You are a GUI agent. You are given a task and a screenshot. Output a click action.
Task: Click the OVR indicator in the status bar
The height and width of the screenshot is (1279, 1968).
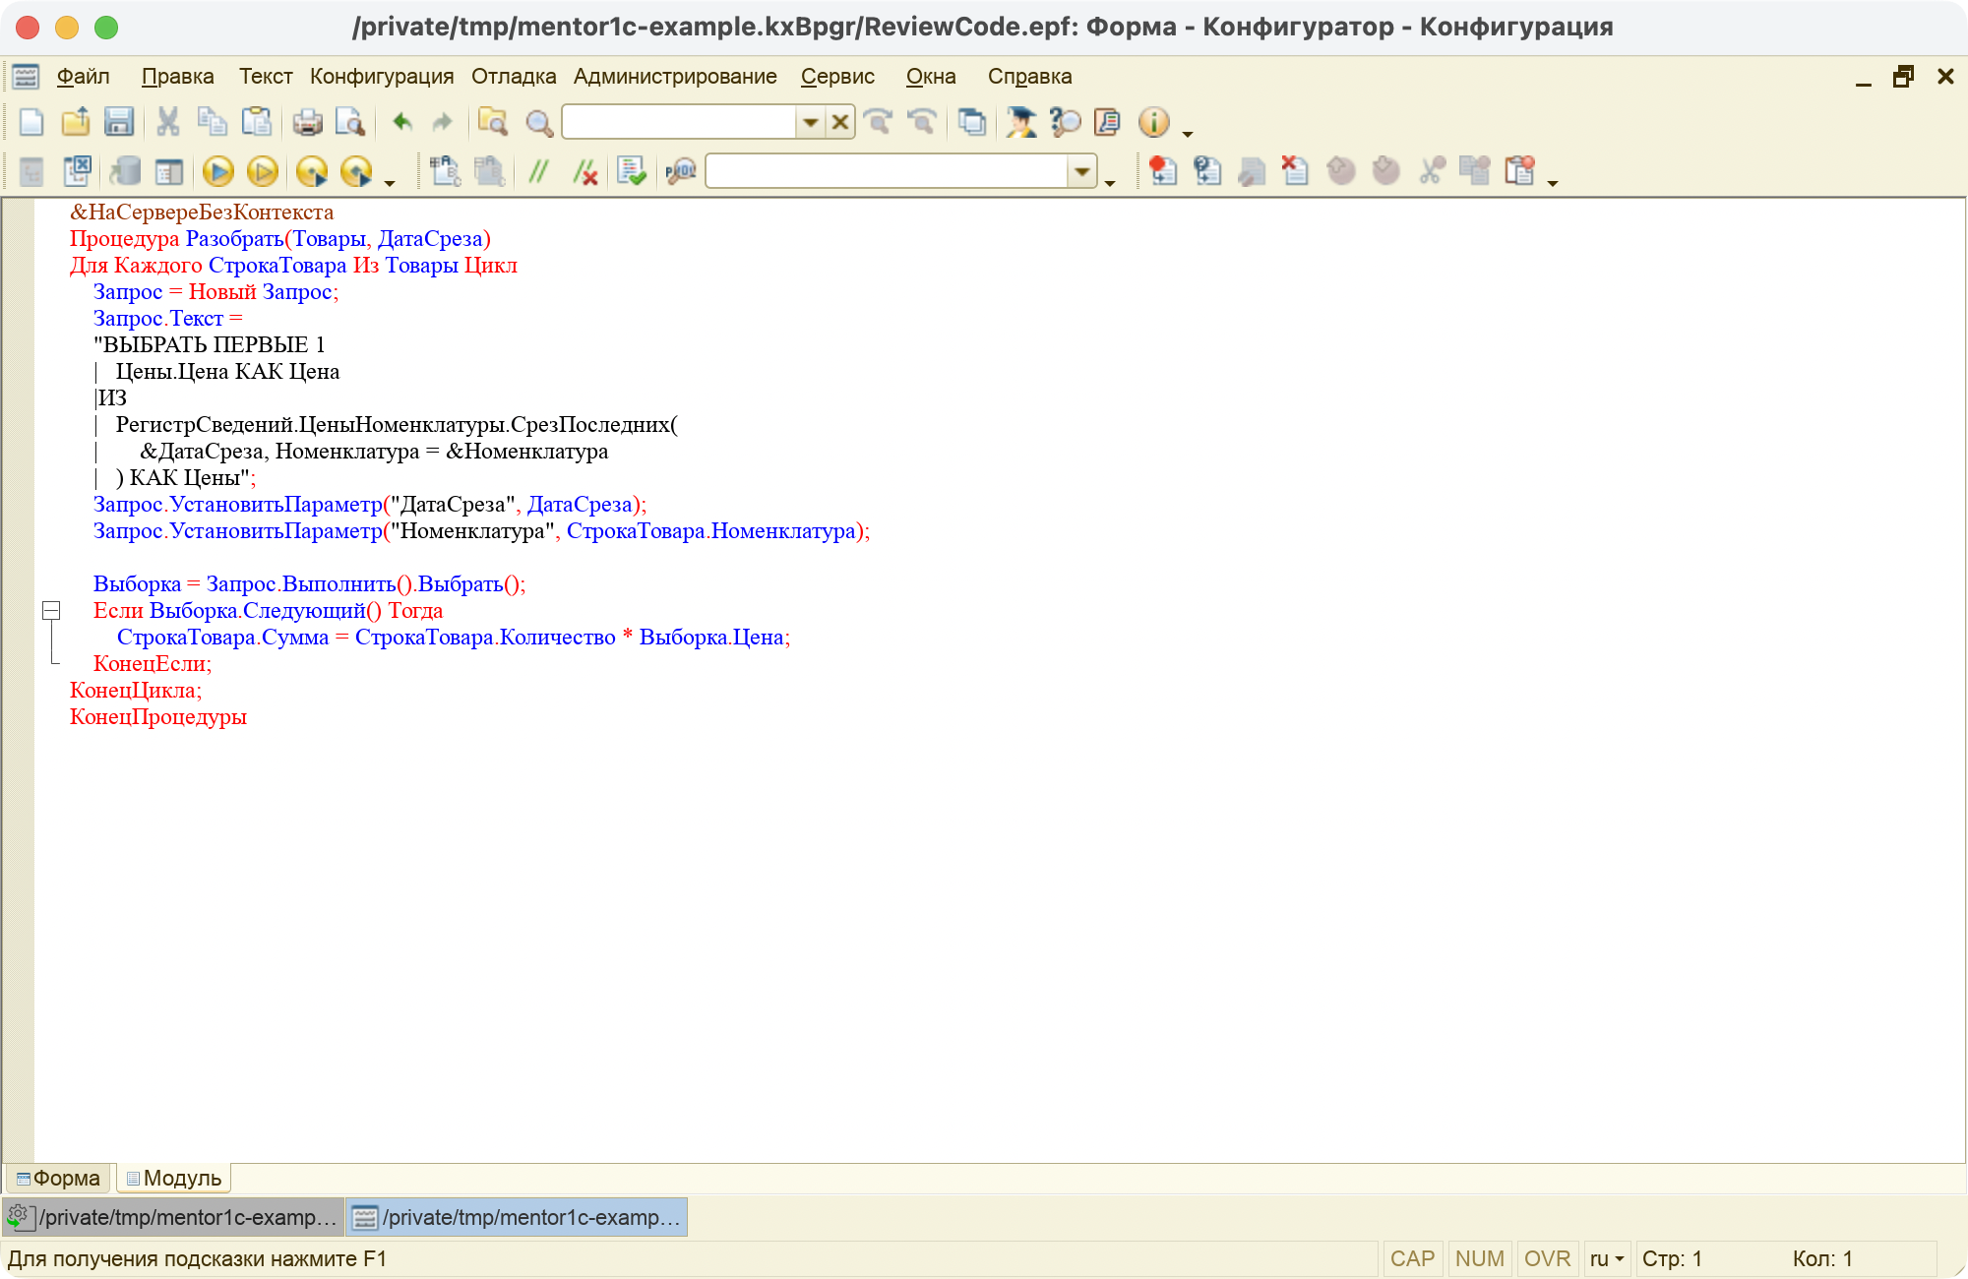tap(1547, 1258)
